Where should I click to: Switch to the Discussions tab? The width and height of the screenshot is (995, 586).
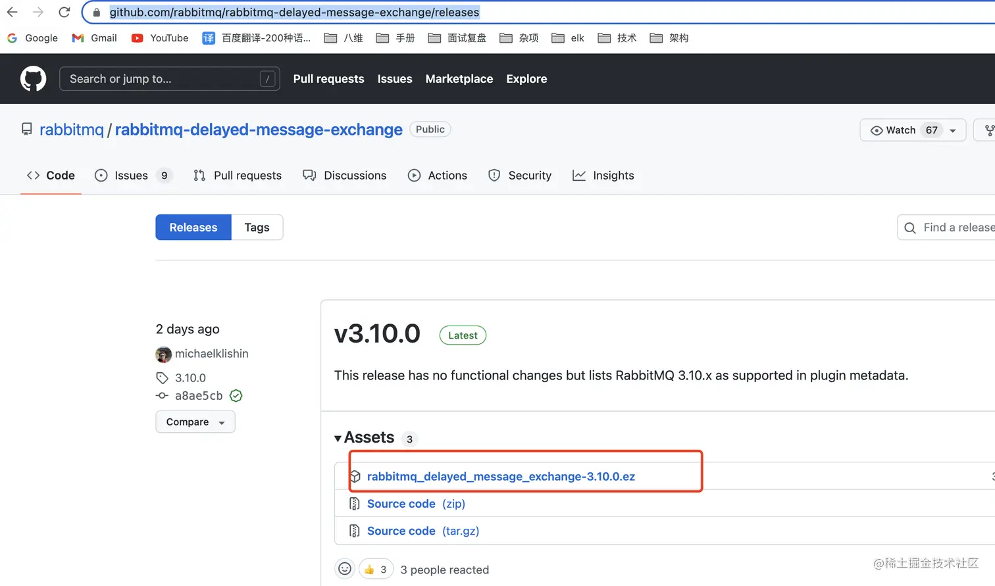click(x=345, y=176)
